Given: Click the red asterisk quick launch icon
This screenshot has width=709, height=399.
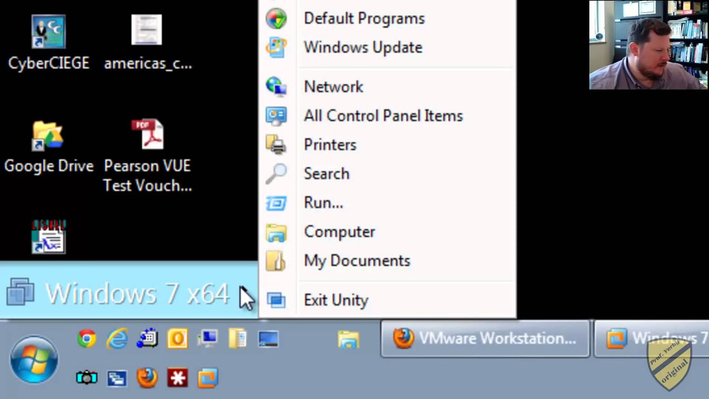Looking at the screenshot, I should pos(177,378).
